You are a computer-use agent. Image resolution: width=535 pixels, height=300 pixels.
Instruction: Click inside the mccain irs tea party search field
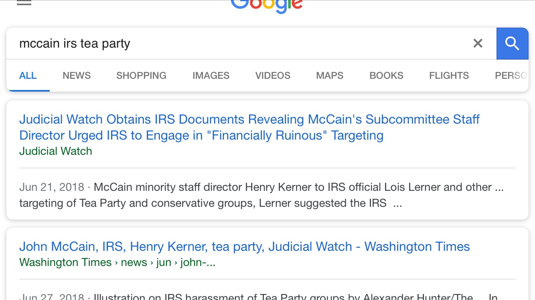tap(241, 43)
